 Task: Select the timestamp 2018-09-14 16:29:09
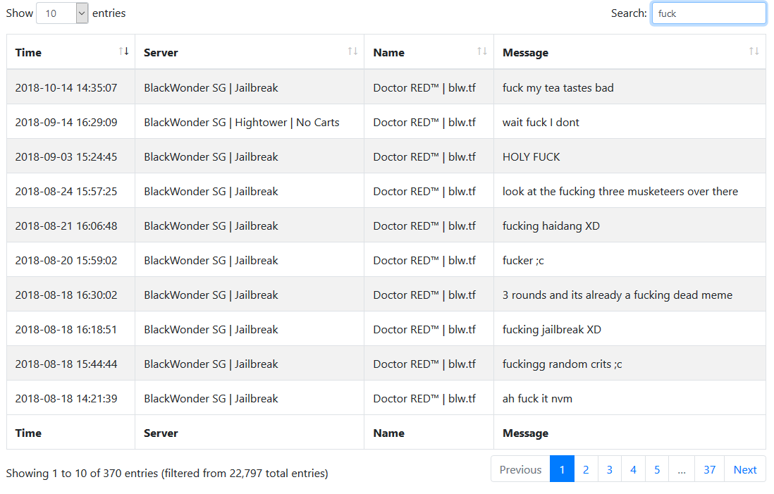point(66,123)
